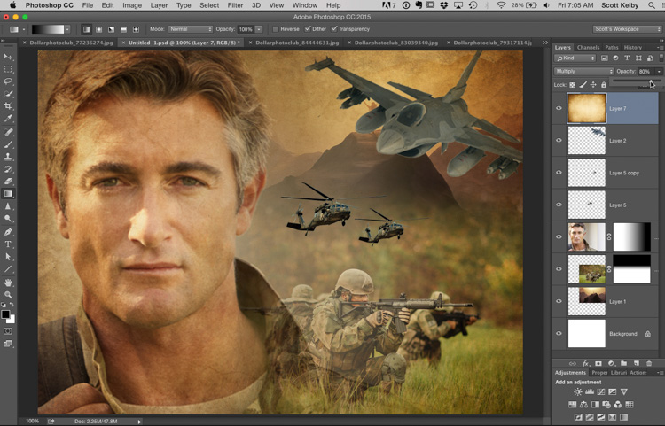
Task: Expand Scott's Workspace dropdown
Action: [x=627, y=29]
